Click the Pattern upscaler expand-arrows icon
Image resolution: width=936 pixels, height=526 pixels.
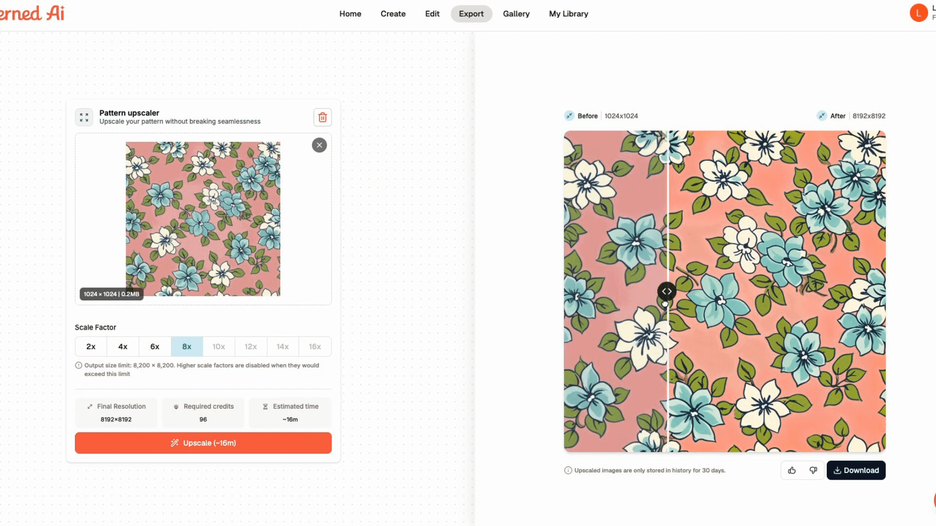84,117
